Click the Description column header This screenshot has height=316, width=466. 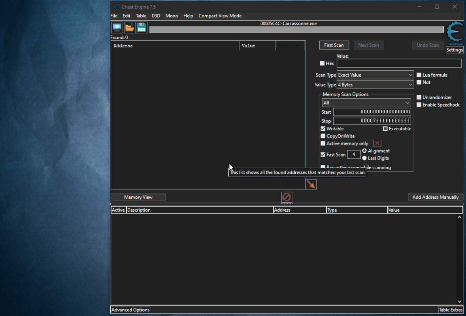tap(200, 210)
